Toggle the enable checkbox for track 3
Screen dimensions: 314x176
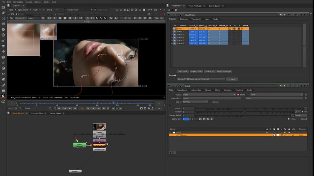[x=175, y=34]
